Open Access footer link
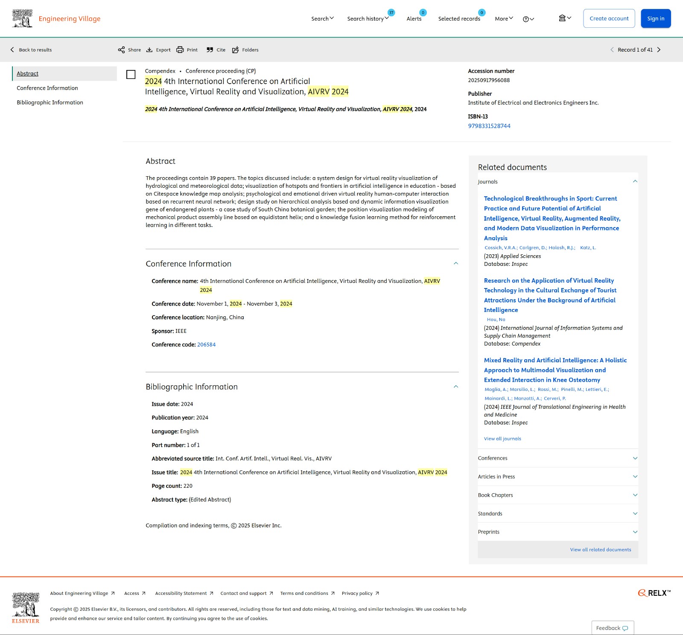This screenshot has width=683, height=635. tap(135, 593)
